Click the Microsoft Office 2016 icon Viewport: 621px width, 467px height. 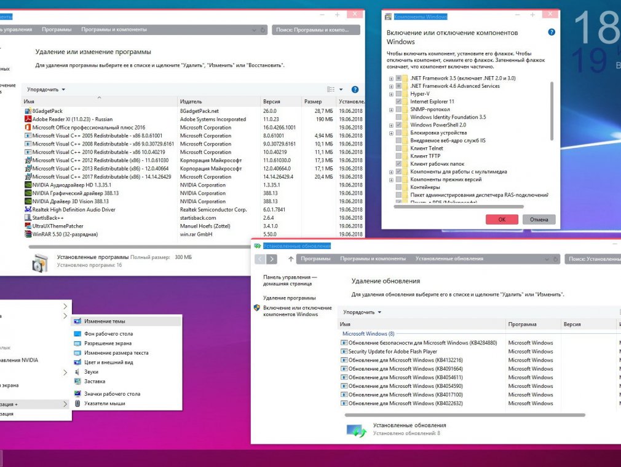click(x=28, y=127)
